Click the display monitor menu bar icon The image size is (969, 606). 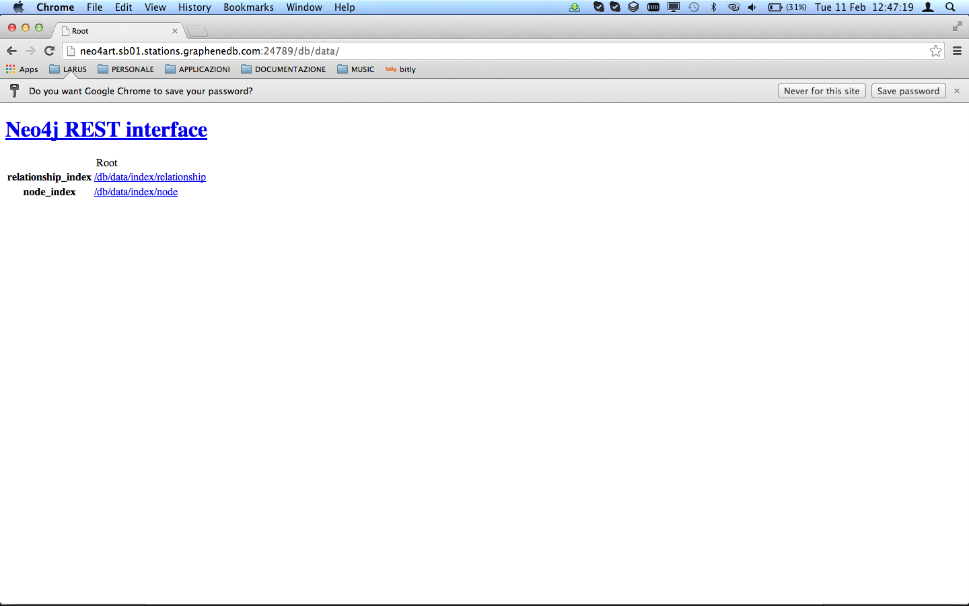pos(674,7)
